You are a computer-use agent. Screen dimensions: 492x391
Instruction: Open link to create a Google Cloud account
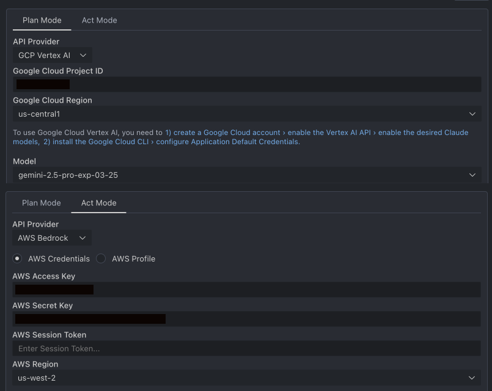click(x=222, y=133)
